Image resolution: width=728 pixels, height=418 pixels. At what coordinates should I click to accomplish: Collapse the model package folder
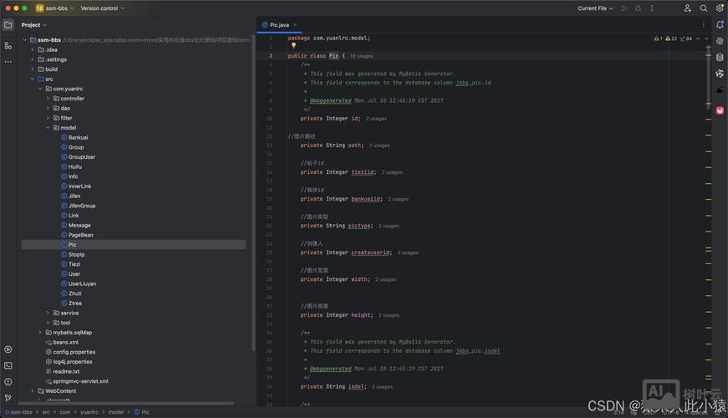point(48,128)
